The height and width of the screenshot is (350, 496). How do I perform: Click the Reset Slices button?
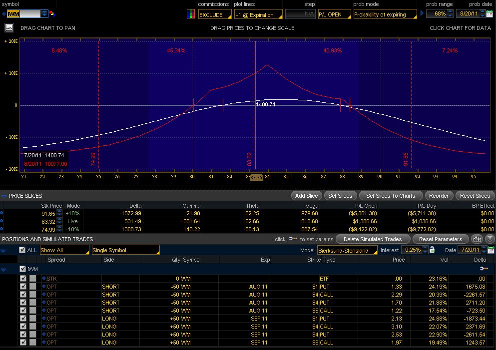pyautogui.click(x=475, y=196)
